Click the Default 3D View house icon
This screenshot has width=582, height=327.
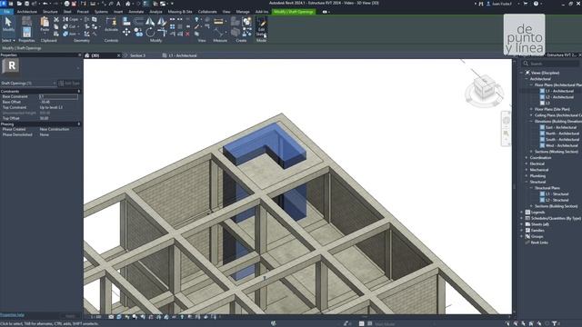point(127,4)
